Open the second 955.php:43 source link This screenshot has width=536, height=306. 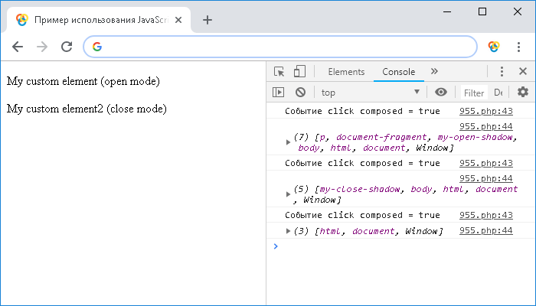[x=485, y=163]
